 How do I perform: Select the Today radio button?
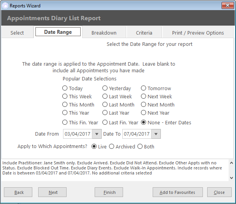pos(65,88)
